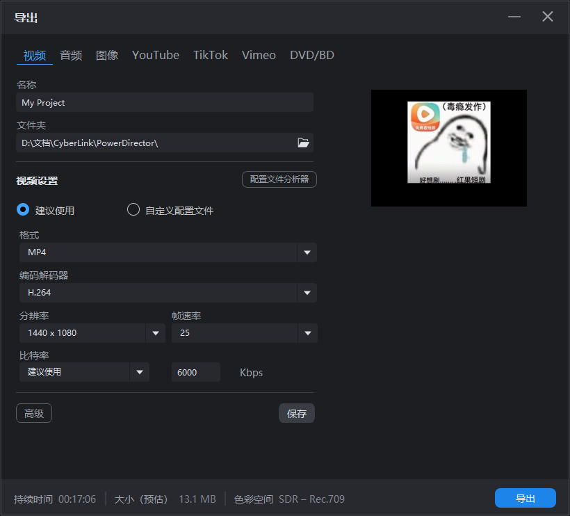
Task: Click the 保存 button
Action: click(x=297, y=413)
